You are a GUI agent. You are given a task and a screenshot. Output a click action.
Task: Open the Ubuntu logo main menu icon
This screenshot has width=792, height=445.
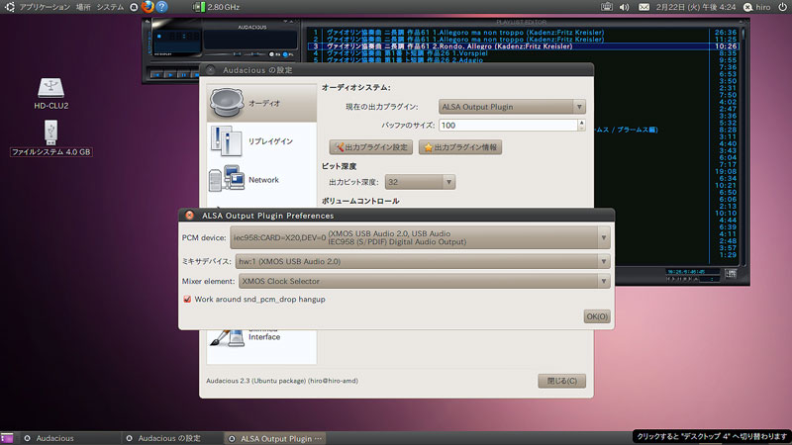[x=10, y=7]
